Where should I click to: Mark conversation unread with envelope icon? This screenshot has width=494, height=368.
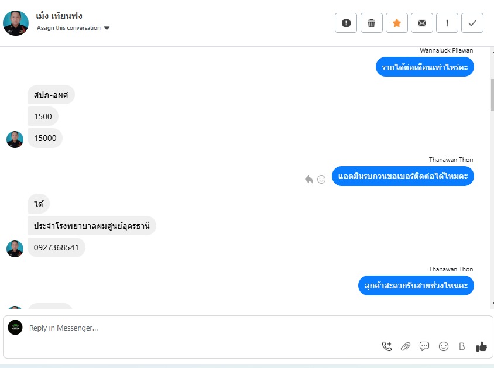(x=421, y=23)
